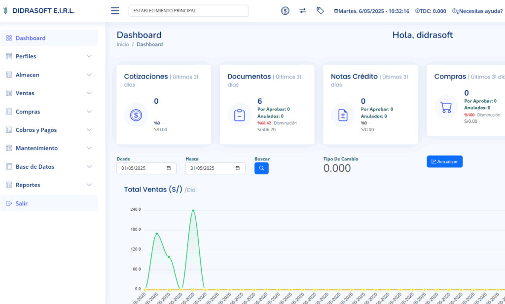Open the dollar coin icon in header
Viewport: 505px width, 304px height.
click(x=285, y=11)
